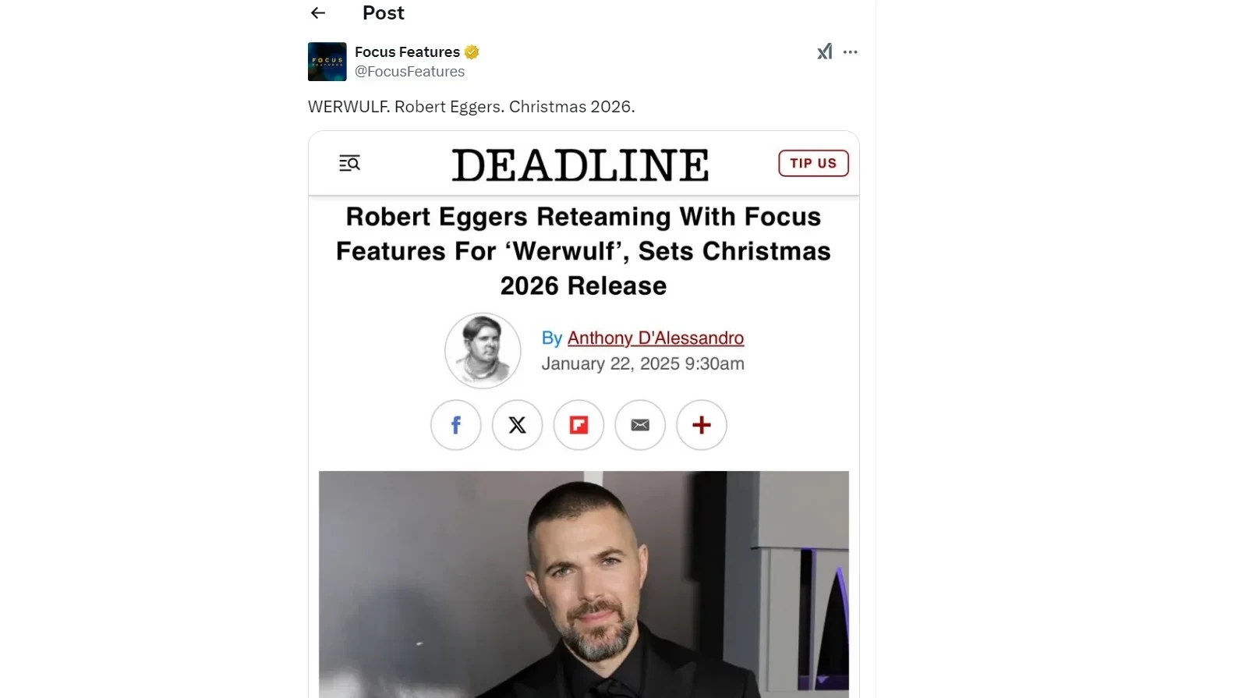The image size is (1242, 698).
Task: Share article via X icon
Action: tap(517, 425)
